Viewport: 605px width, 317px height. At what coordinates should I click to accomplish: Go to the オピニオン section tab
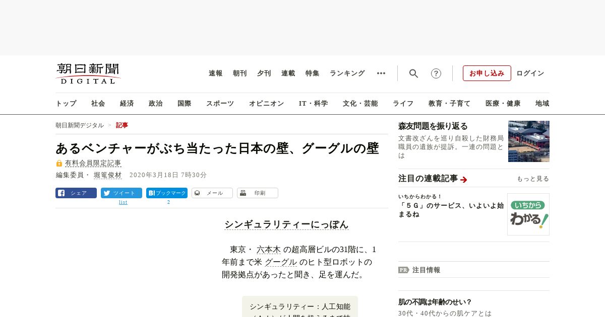click(266, 104)
